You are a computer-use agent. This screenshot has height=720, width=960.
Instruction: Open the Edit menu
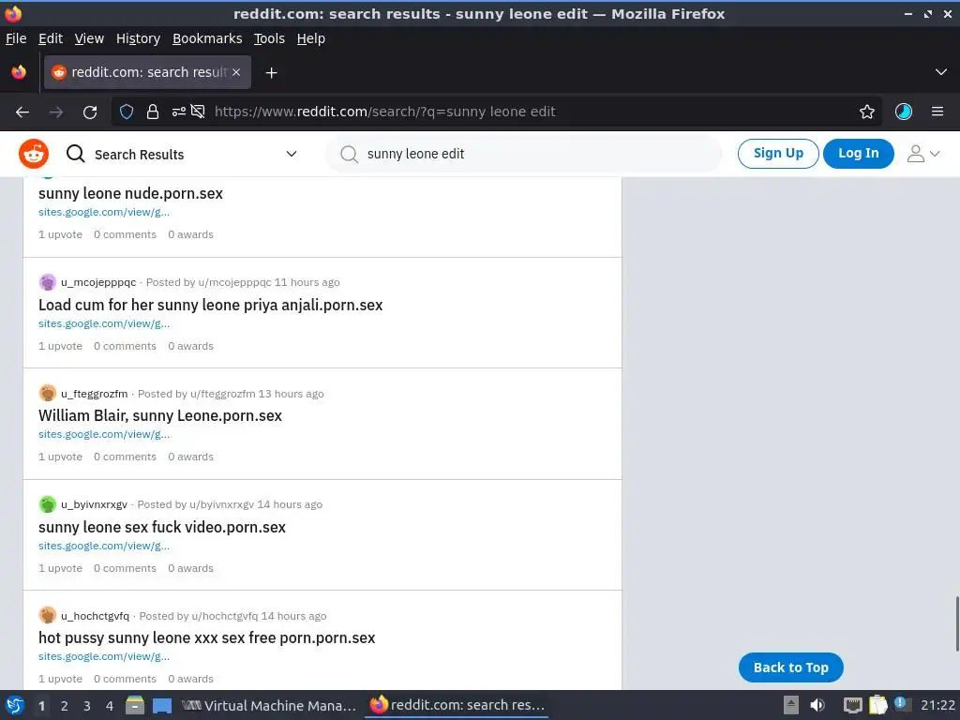51,38
